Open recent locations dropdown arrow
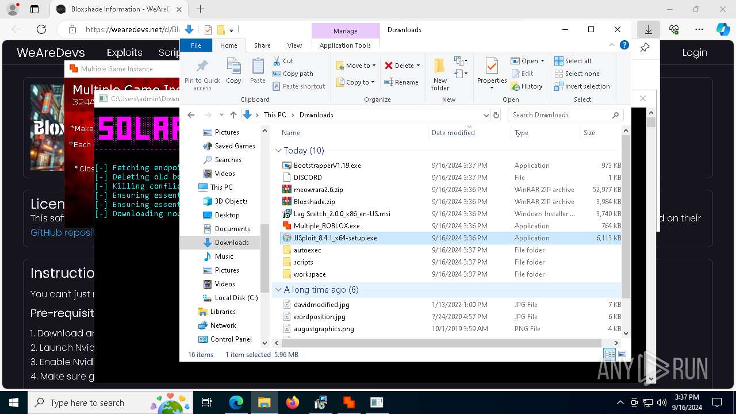The image size is (736, 414). coord(221,115)
